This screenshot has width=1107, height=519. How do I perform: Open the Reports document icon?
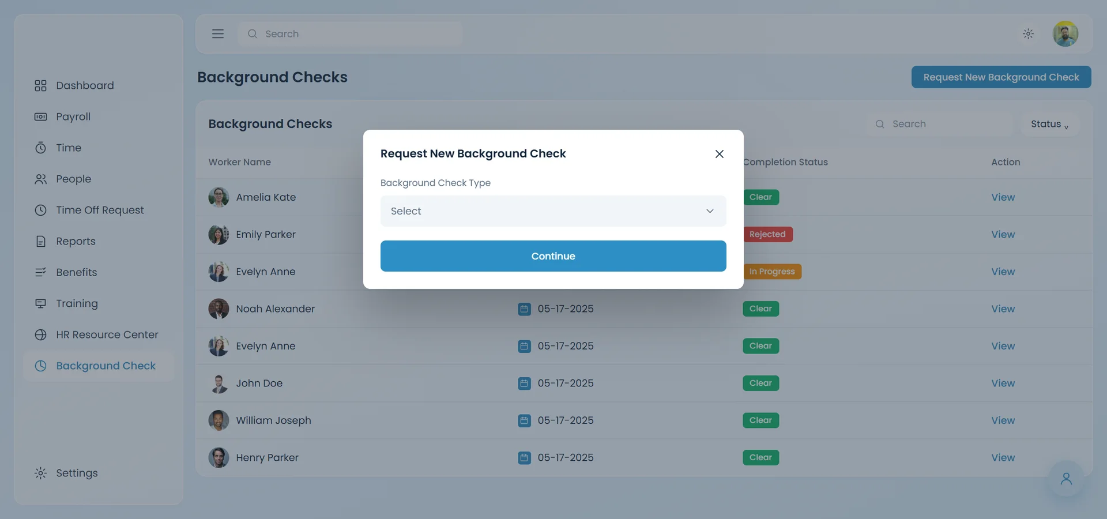coord(40,241)
